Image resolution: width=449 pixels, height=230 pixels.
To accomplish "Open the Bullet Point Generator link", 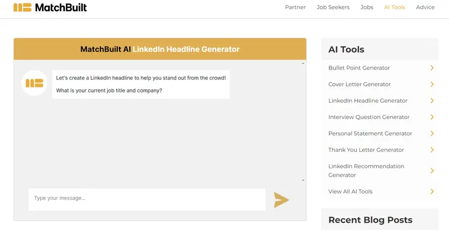I will click(359, 68).
